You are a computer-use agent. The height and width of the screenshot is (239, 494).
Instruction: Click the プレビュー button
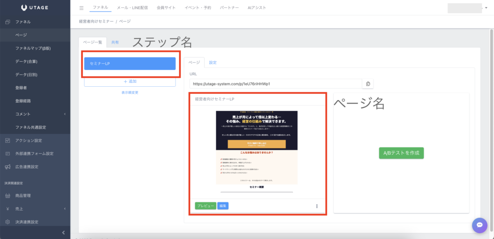click(206, 206)
